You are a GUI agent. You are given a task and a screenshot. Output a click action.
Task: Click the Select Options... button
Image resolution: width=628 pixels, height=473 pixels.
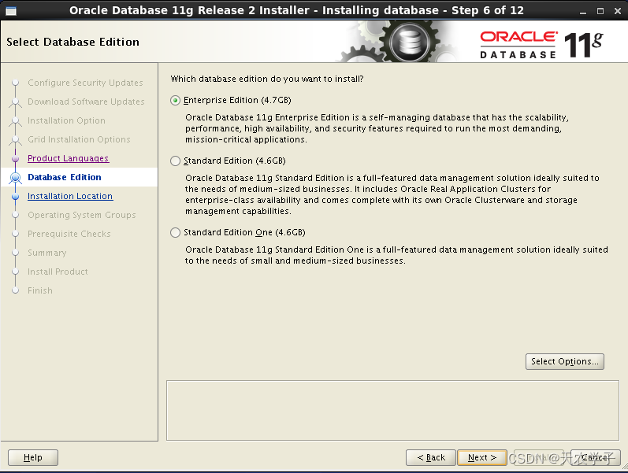point(564,361)
